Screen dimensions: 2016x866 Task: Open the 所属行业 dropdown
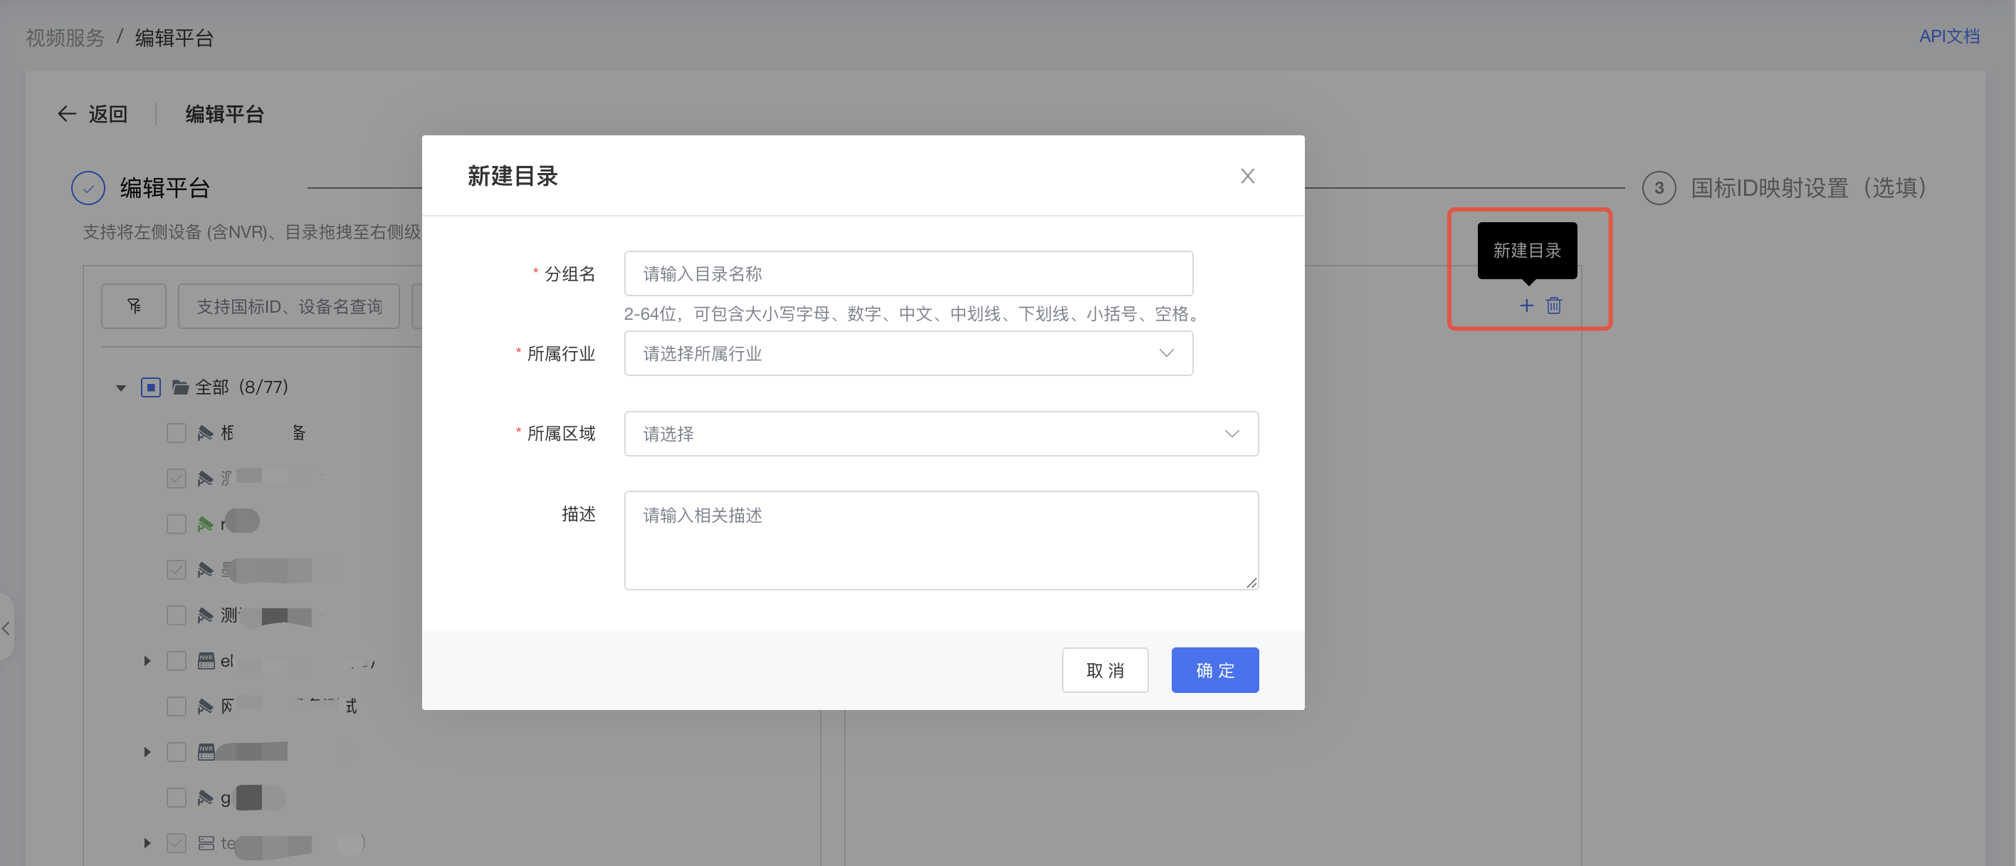click(908, 353)
